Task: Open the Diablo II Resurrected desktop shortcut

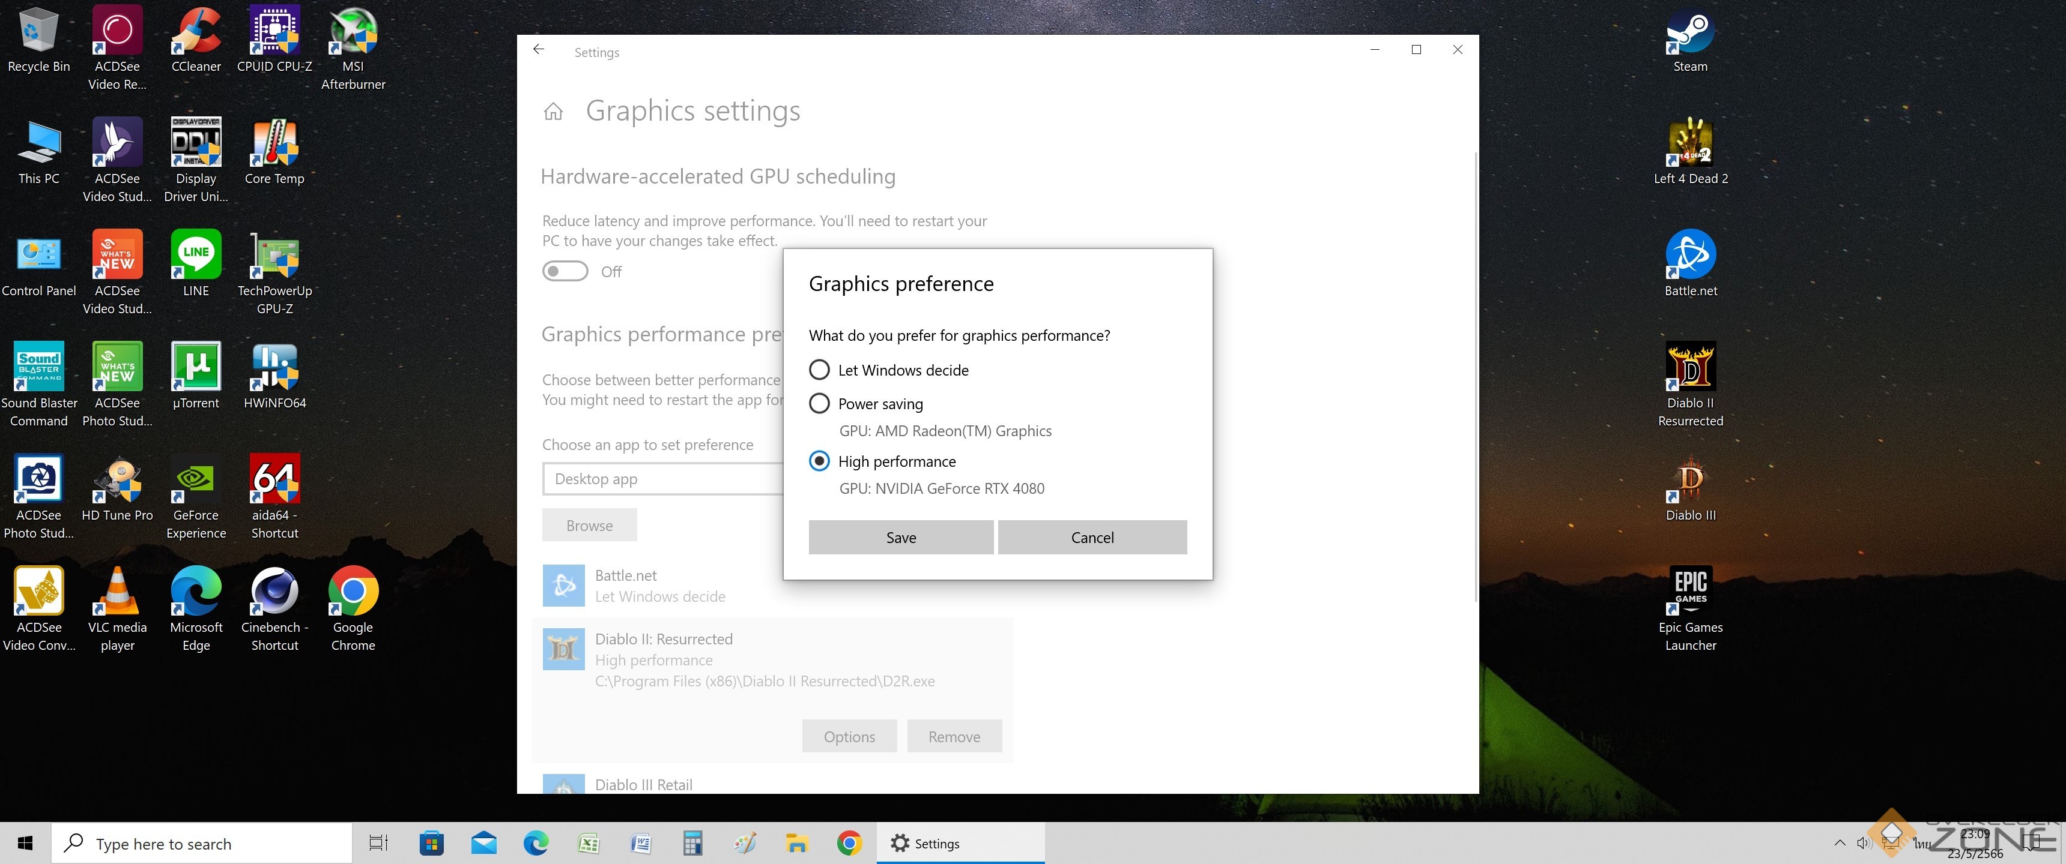Action: (x=1690, y=385)
